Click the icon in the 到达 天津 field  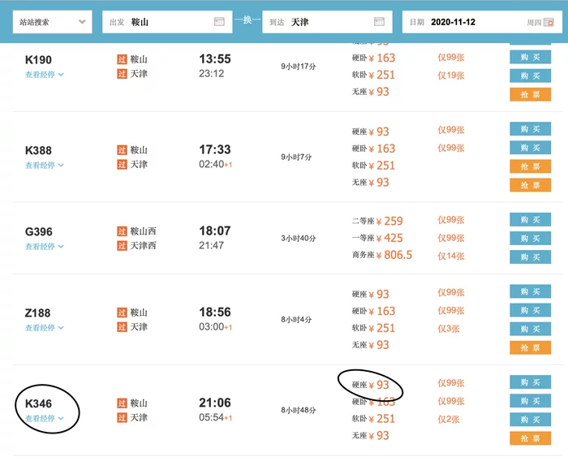pos(379,22)
